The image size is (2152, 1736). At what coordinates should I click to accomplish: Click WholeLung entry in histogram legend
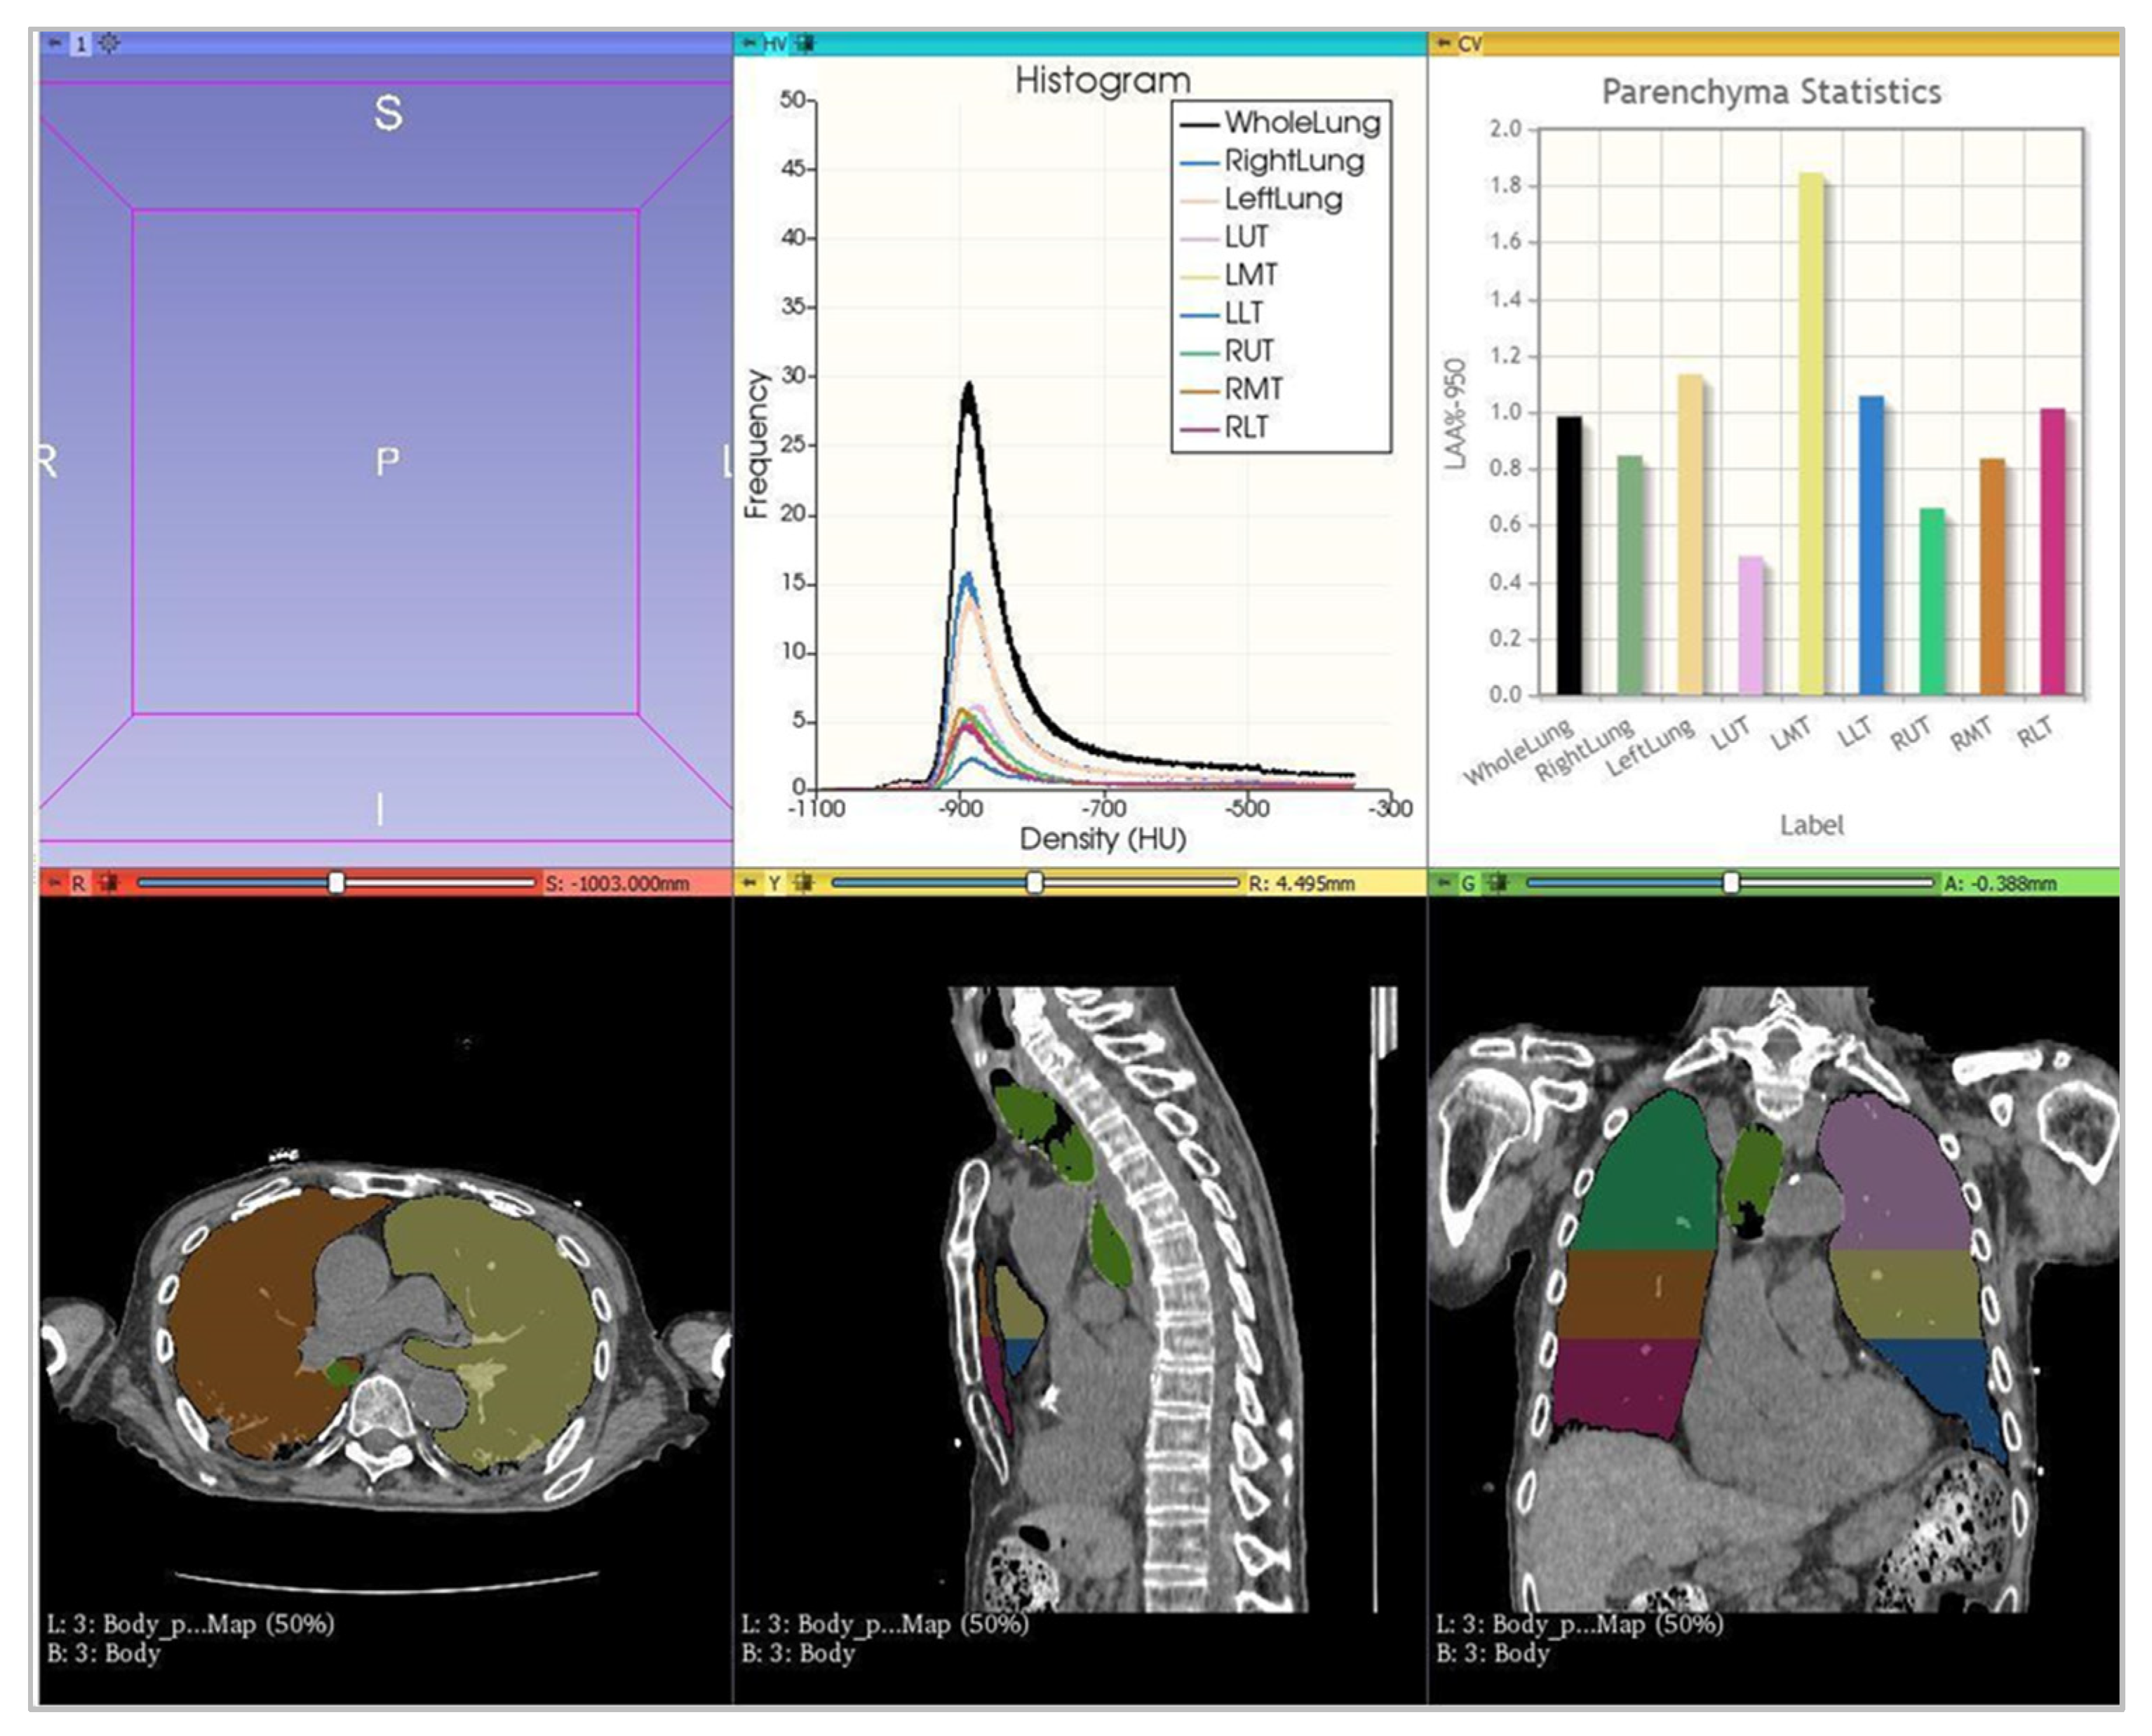coord(1301,123)
